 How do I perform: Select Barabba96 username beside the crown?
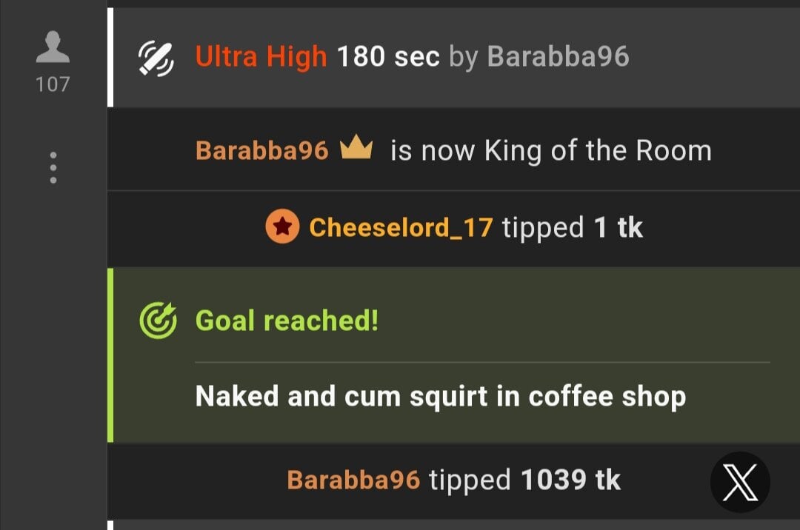coord(261,150)
